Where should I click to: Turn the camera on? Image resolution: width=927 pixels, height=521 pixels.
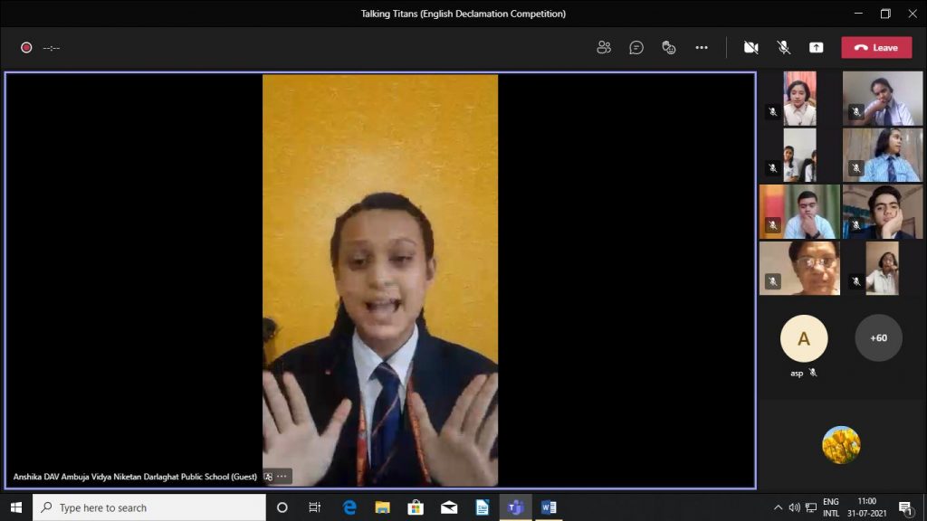[x=750, y=47]
